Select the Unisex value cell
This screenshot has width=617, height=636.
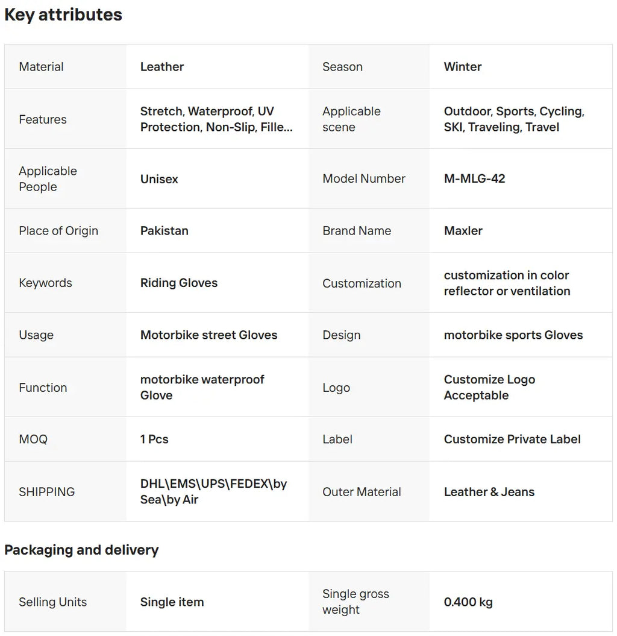click(x=159, y=179)
